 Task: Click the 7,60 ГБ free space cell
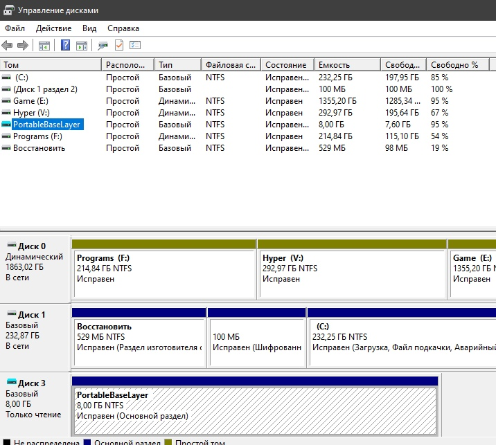[398, 124]
